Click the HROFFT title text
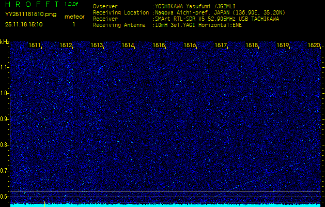 pyautogui.click(x=32, y=4)
